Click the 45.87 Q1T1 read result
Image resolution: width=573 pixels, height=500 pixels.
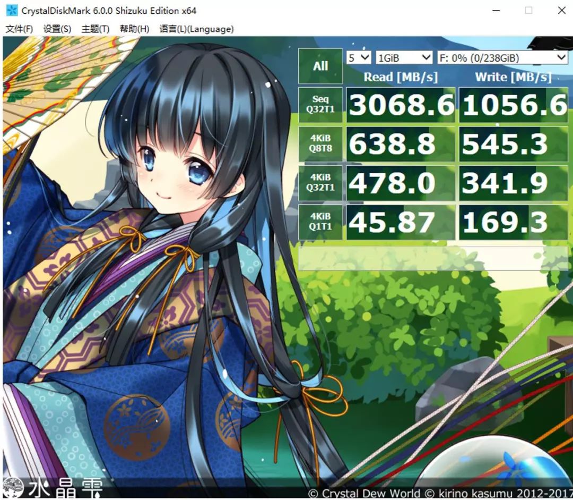(401, 222)
